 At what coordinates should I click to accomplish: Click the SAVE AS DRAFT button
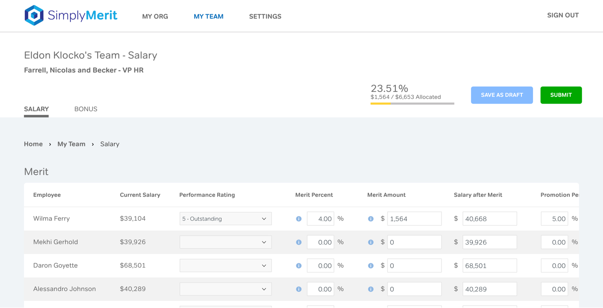502,95
